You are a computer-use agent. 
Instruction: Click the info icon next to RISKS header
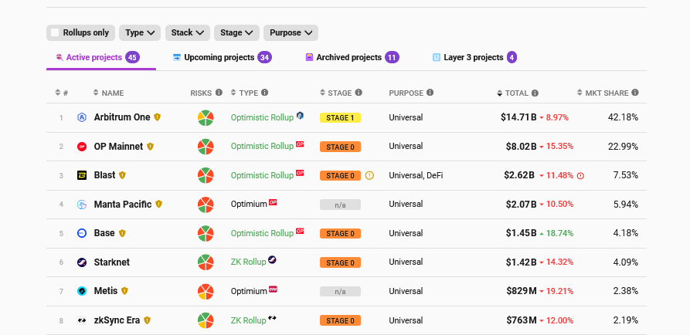pos(219,93)
